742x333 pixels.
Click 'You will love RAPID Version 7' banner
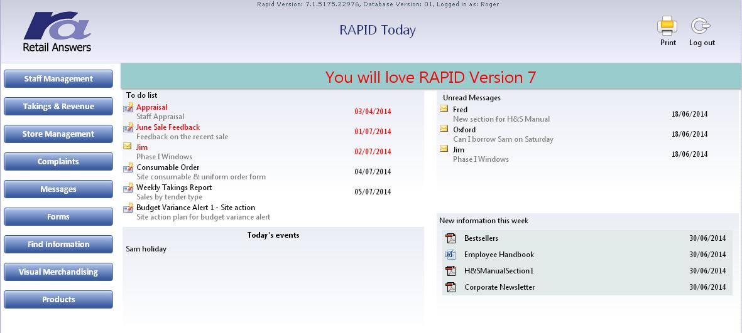coord(430,77)
